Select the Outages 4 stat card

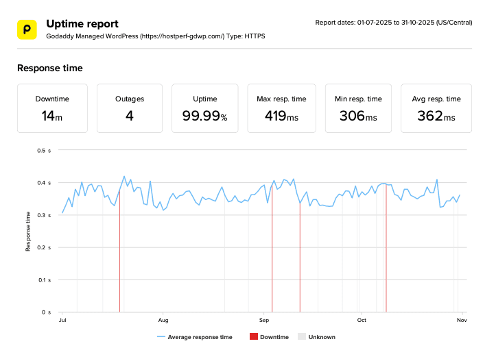(x=130, y=108)
